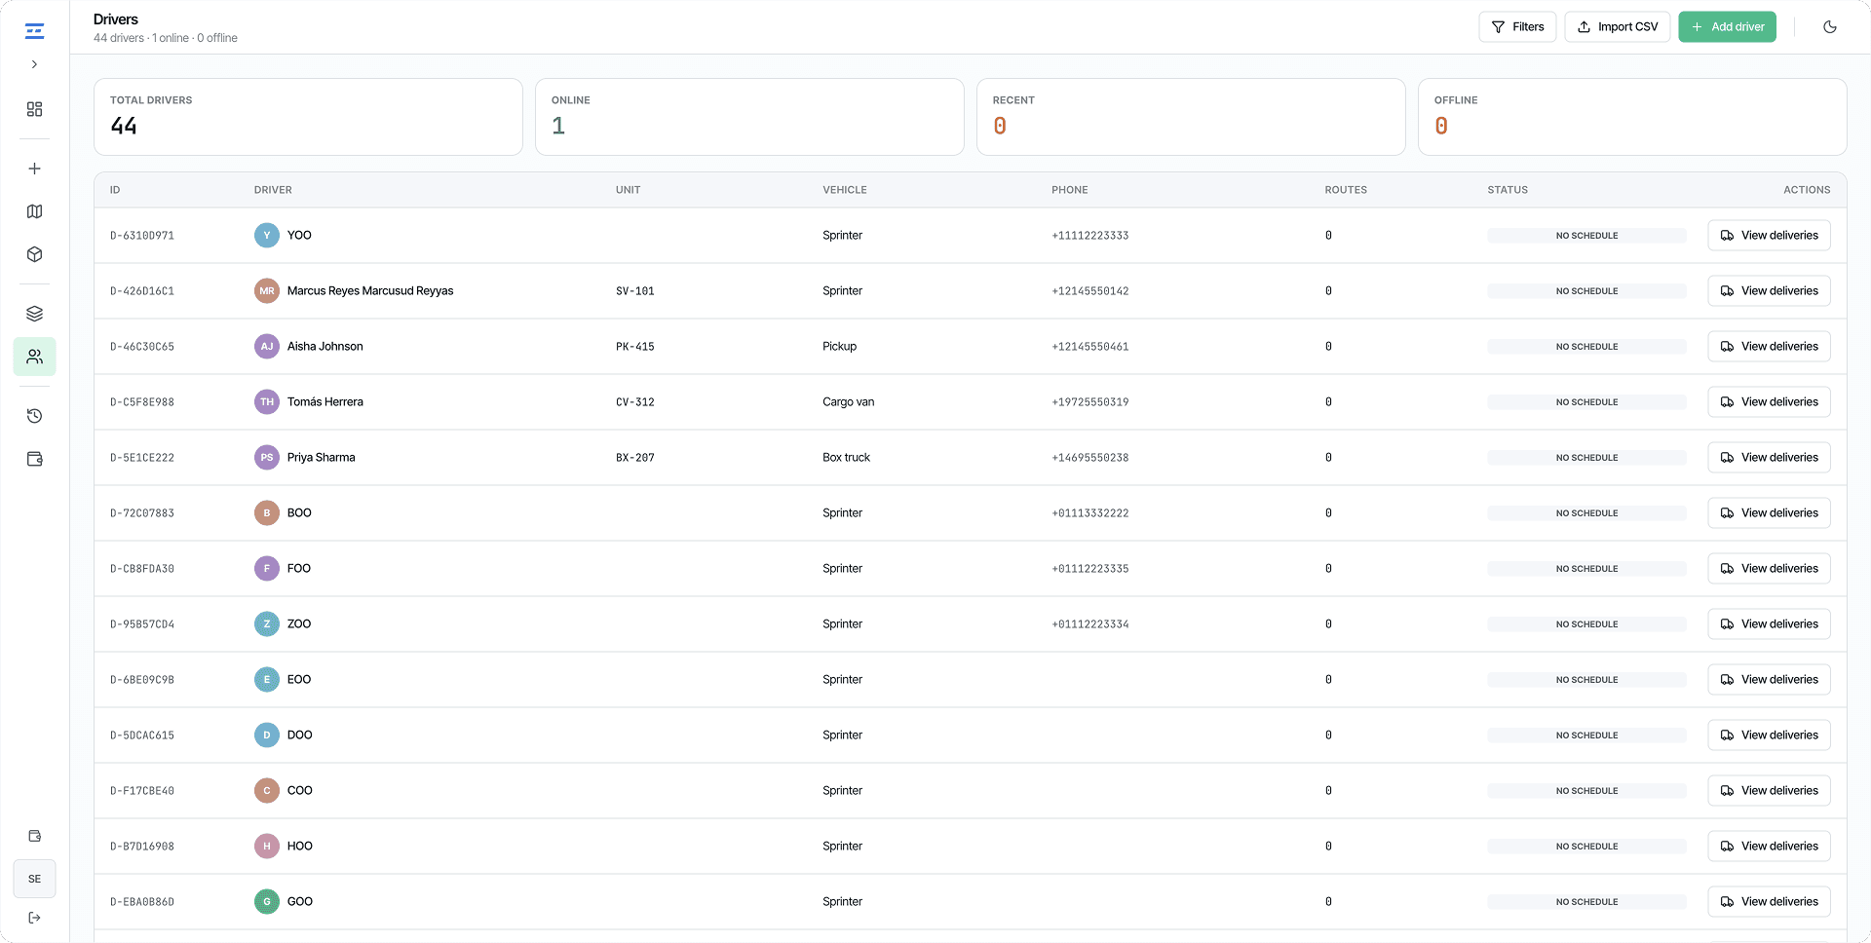The width and height of the screenshot is (1871, 943).
Task: Click the AJ avatar for Aisha Johnson
Action: [x=267, y=347]
